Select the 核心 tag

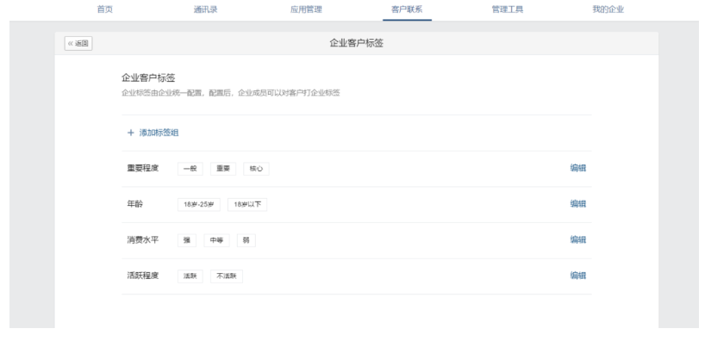pyautogui.click(x=256, y=169)
